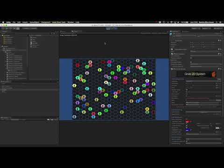The height and width of the screenshot is (168, 224).
Task: Click the Step frame button
Action: pos(116,28)
